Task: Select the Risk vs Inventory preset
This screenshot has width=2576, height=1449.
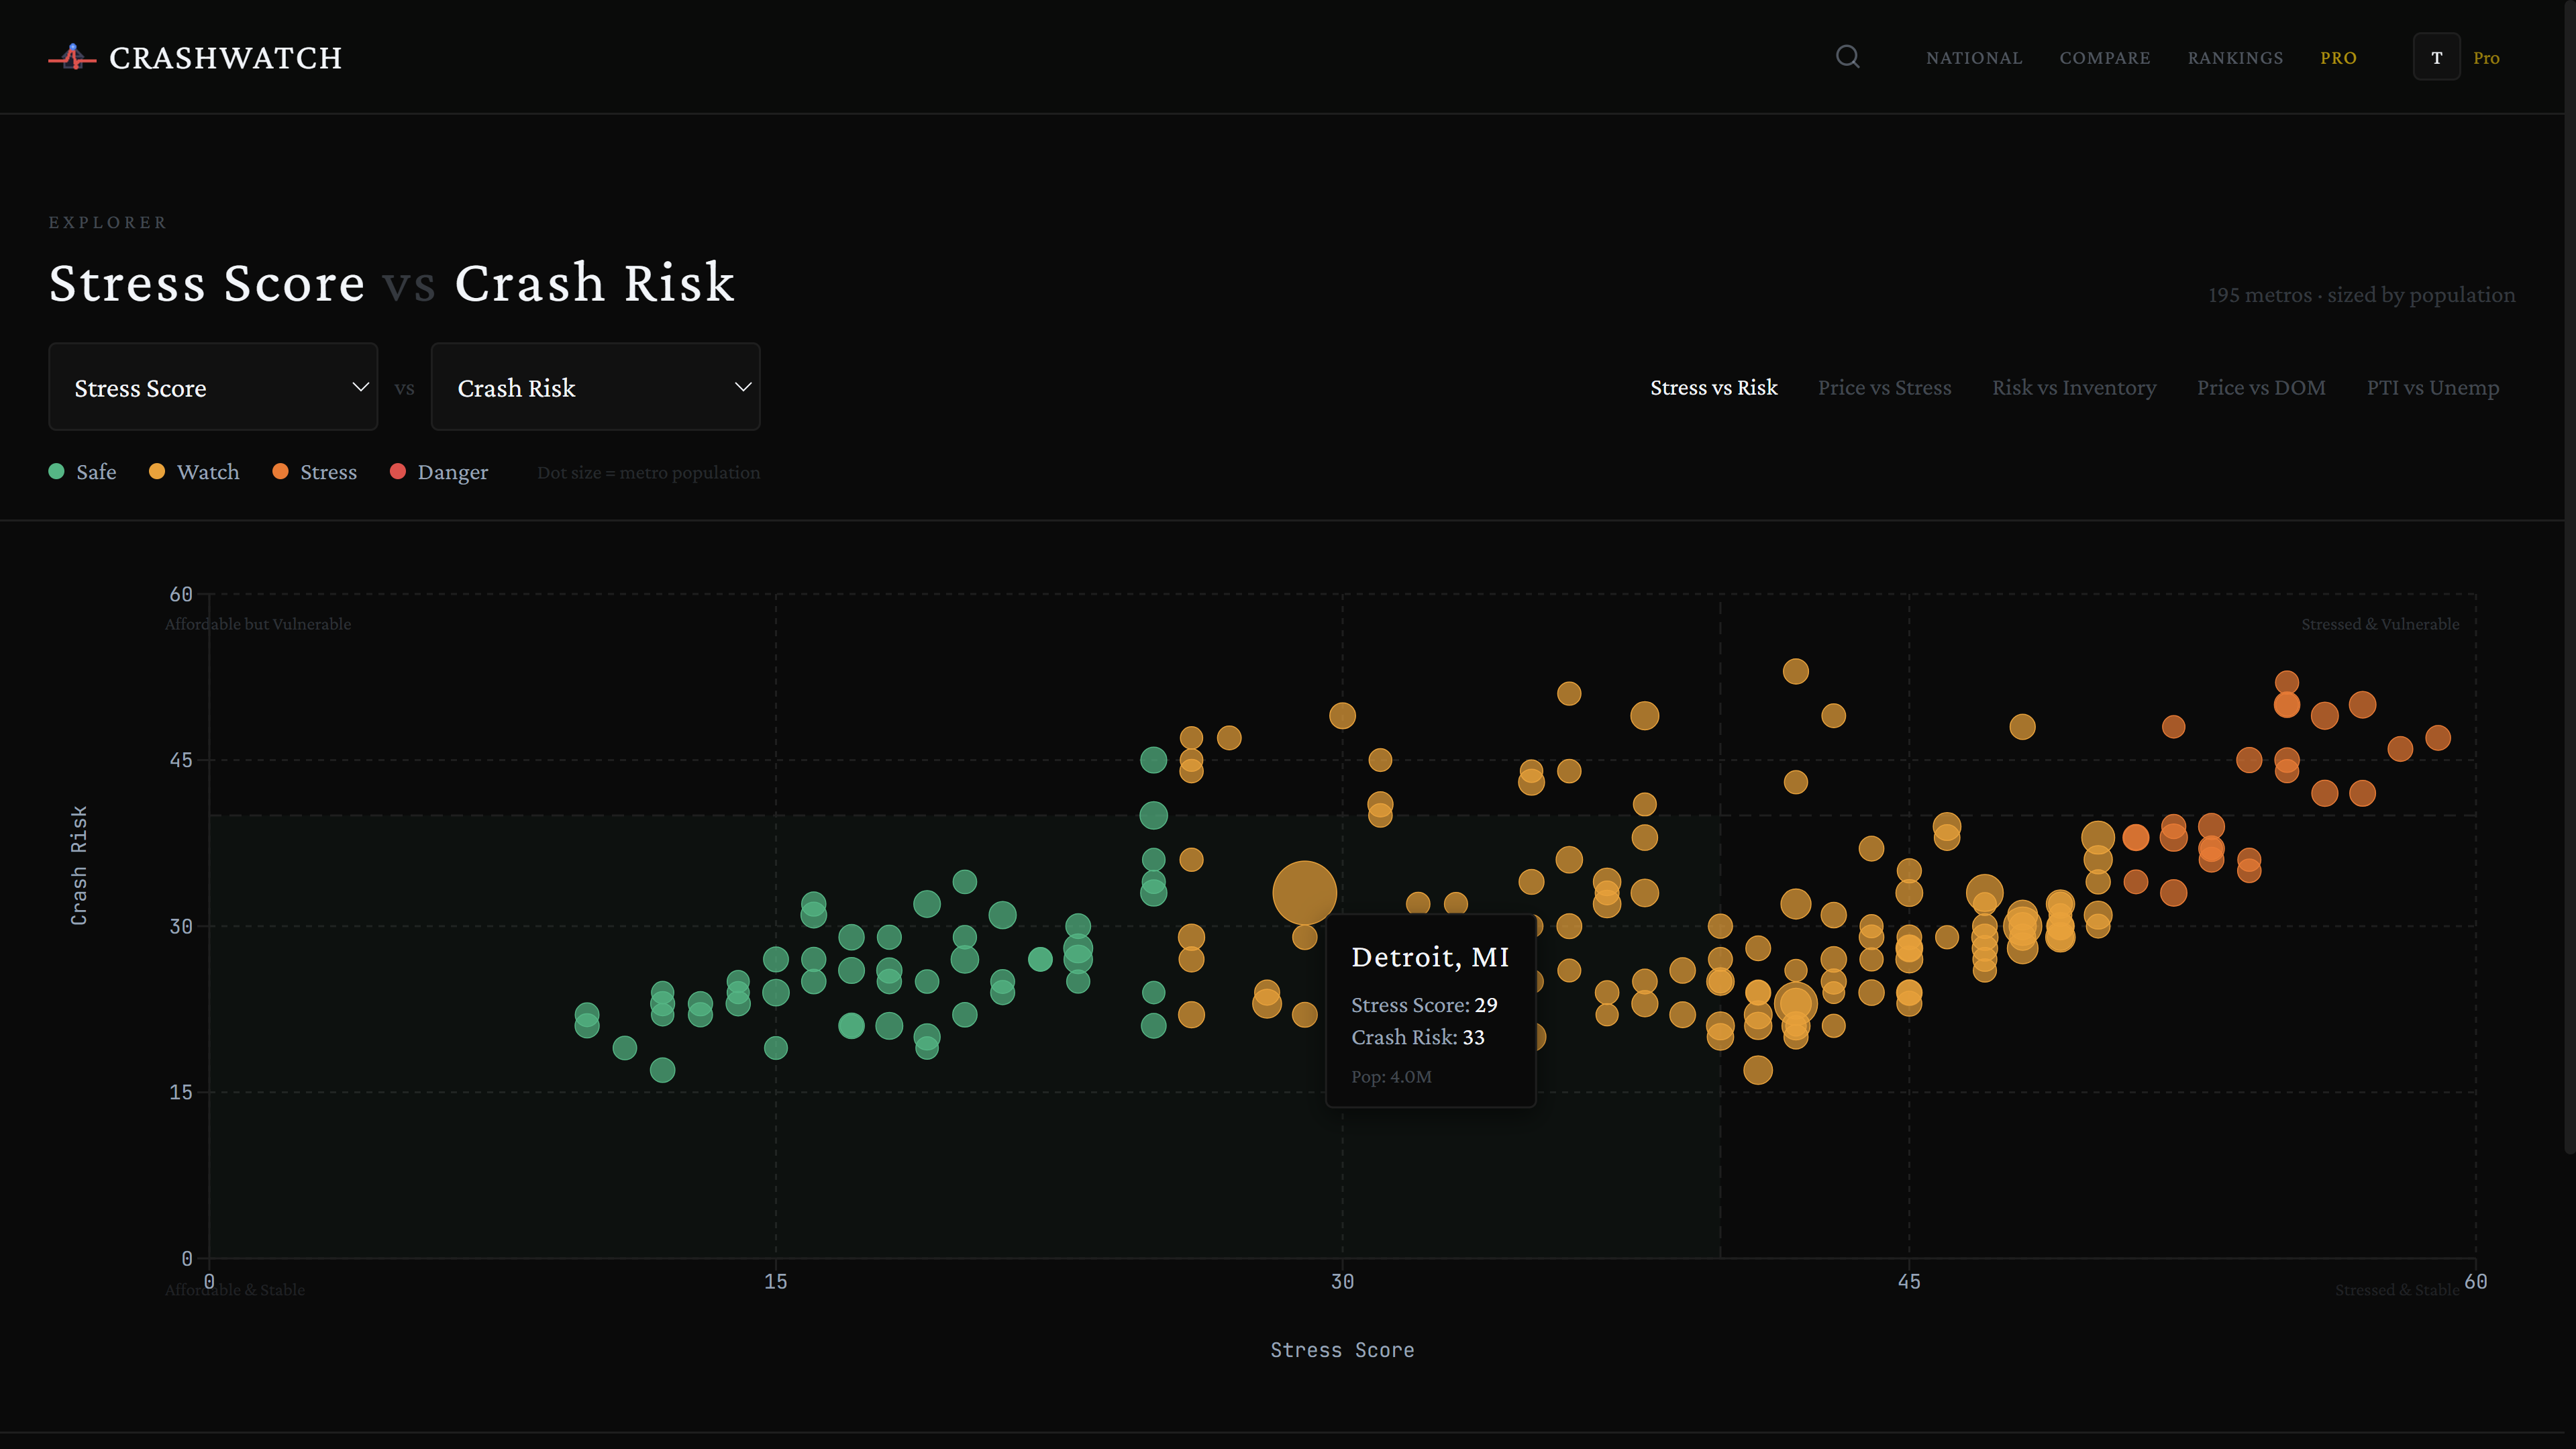Action: [2074, 387]
